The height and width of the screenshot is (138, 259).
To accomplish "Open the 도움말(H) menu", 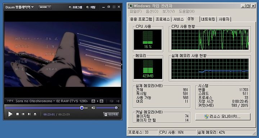I will coord(187,11).
